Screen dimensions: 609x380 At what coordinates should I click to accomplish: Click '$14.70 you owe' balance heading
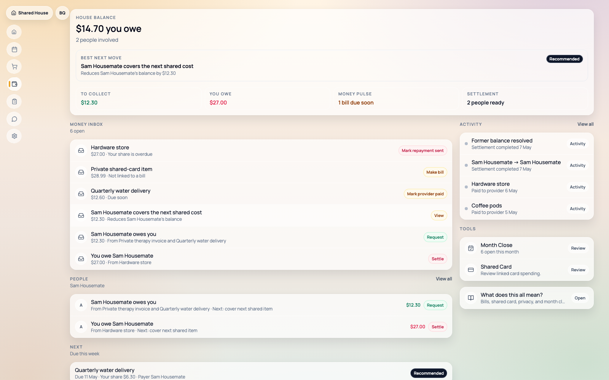pyautogui.click(x=108, y=29)
